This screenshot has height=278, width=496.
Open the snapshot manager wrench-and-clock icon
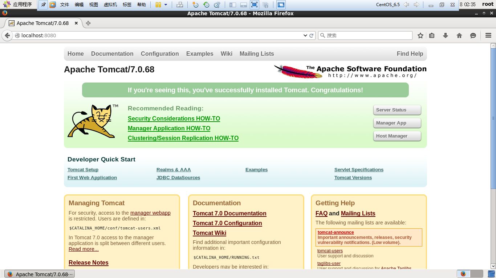point(217,5)
